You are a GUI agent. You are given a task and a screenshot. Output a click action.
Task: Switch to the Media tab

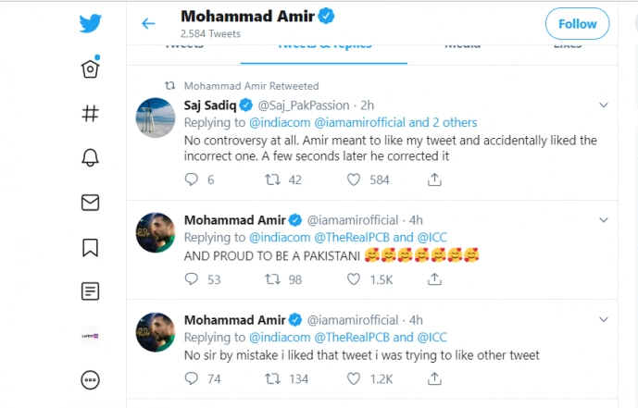coord(462,44)
